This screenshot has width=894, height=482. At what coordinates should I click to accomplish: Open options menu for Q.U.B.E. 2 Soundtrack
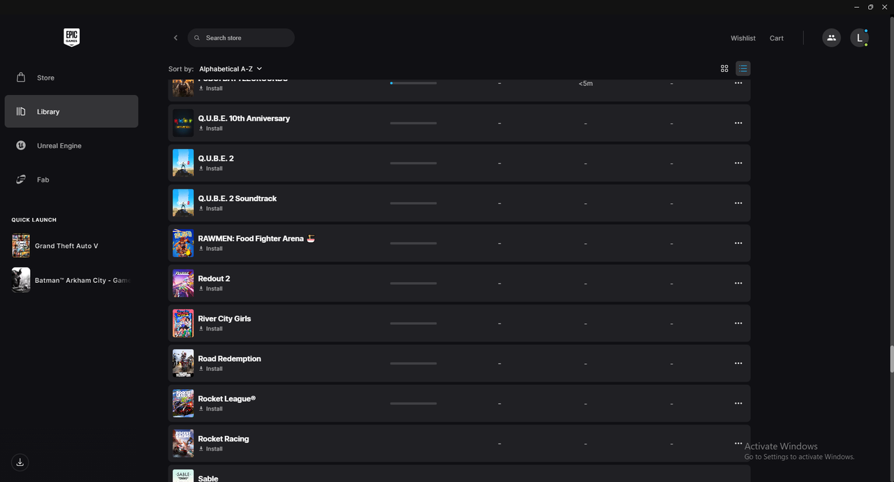pyautogui.click(x=738, y=203)
